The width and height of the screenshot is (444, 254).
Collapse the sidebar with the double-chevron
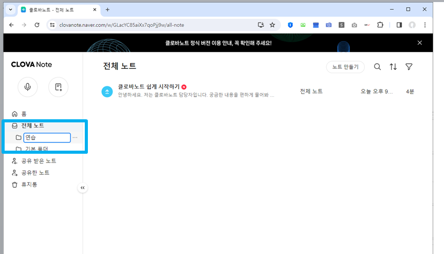coord(82,188)
